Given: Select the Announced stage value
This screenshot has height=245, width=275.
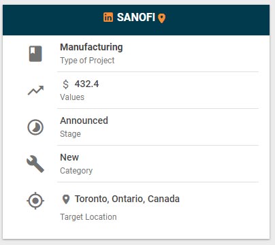Looking at the screenshot, I should (x=84, y=120).
